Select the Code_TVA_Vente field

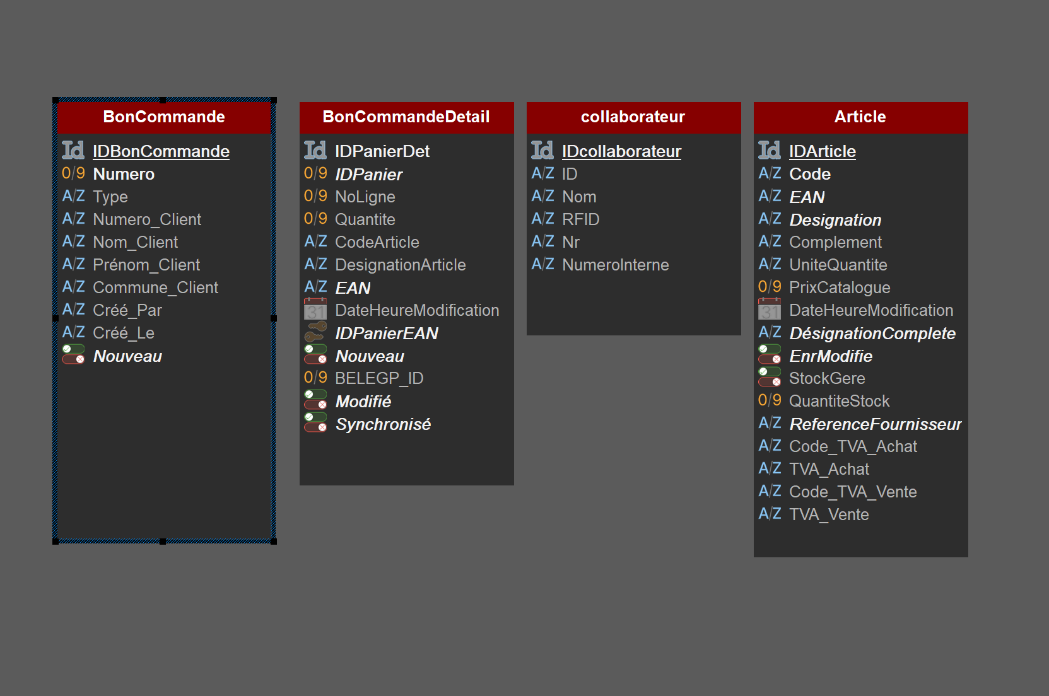(x=853, y=492)
